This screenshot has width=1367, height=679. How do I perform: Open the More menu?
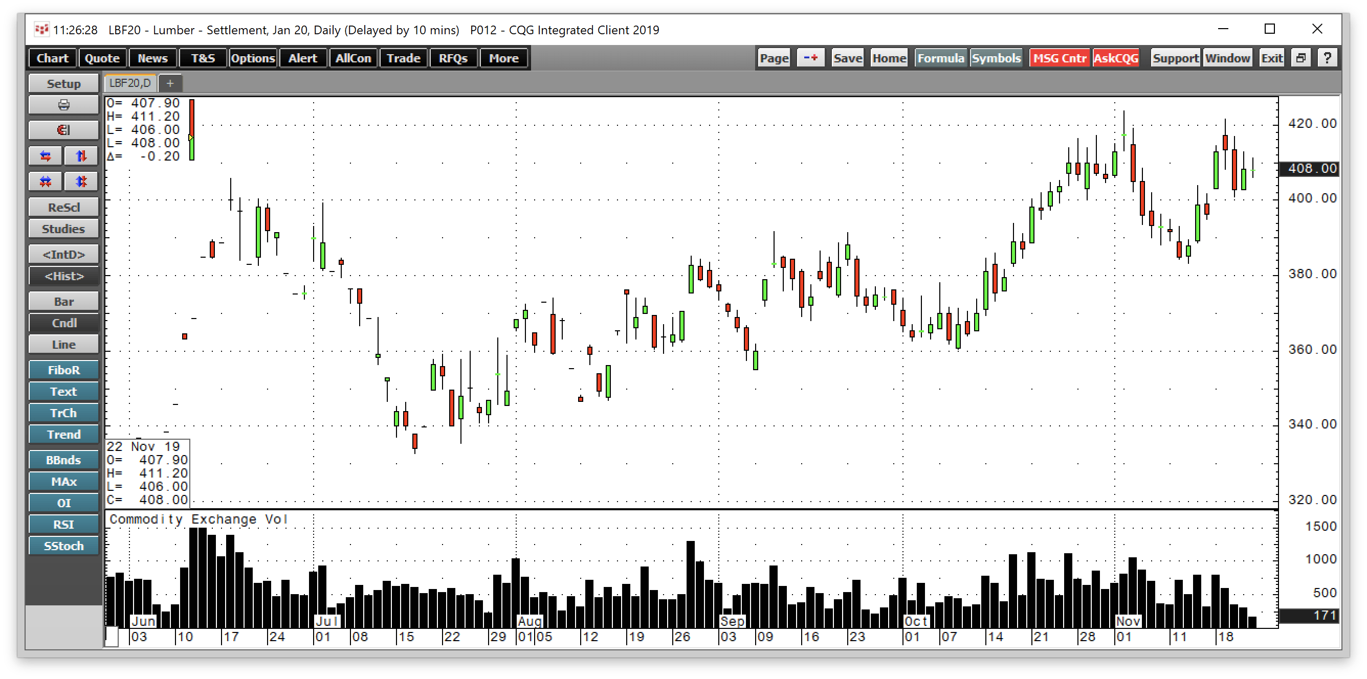tap(503, 58)
